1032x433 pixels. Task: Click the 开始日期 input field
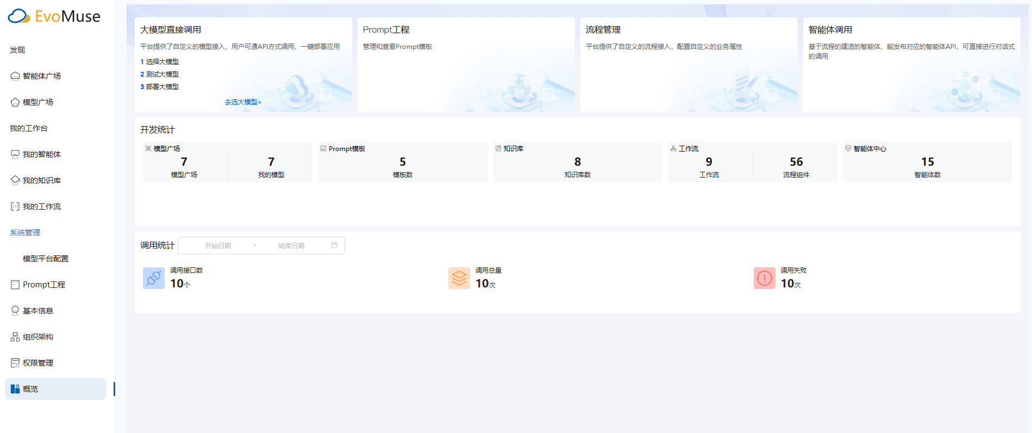(218, 246)
